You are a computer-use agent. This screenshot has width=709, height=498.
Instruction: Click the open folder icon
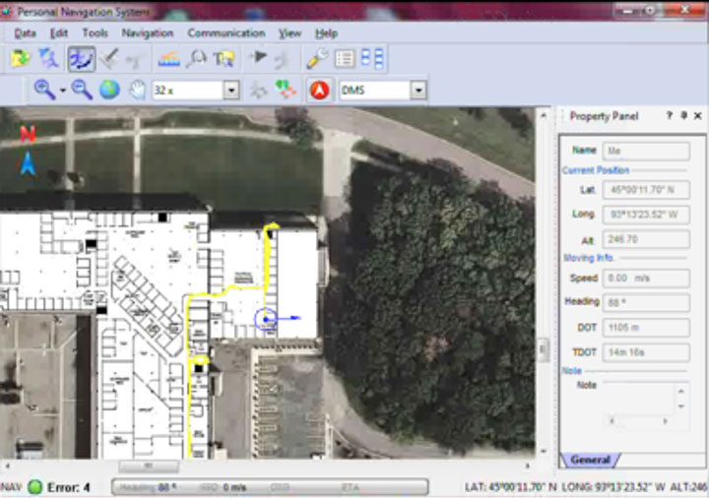pyautogui.click(x=21, y=59)
